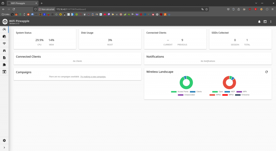List all tabs with the dropdown arrow
The height and width of the screenshot is (151, 276).
(x=256, y=3)
